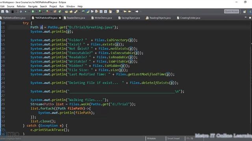Click the Next Annotation icon
Viewport: 252px width, 141px height.
click(110, 11)
